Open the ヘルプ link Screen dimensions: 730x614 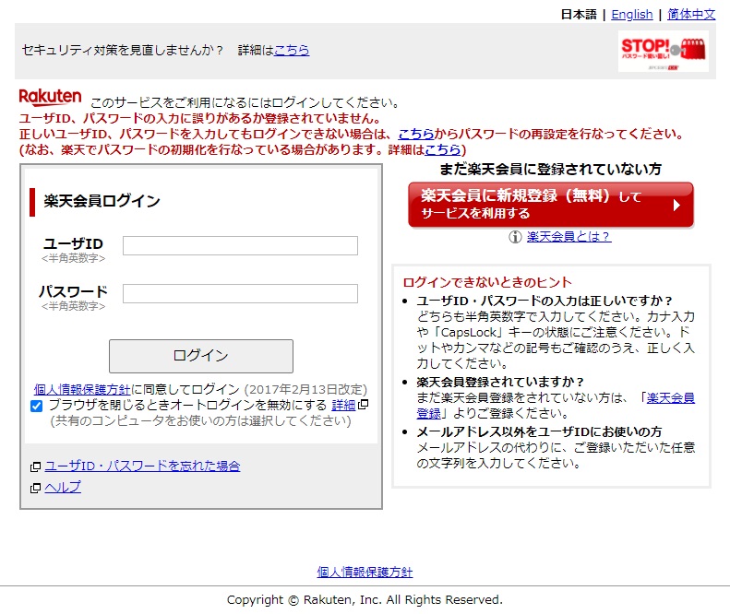(63, 487)
